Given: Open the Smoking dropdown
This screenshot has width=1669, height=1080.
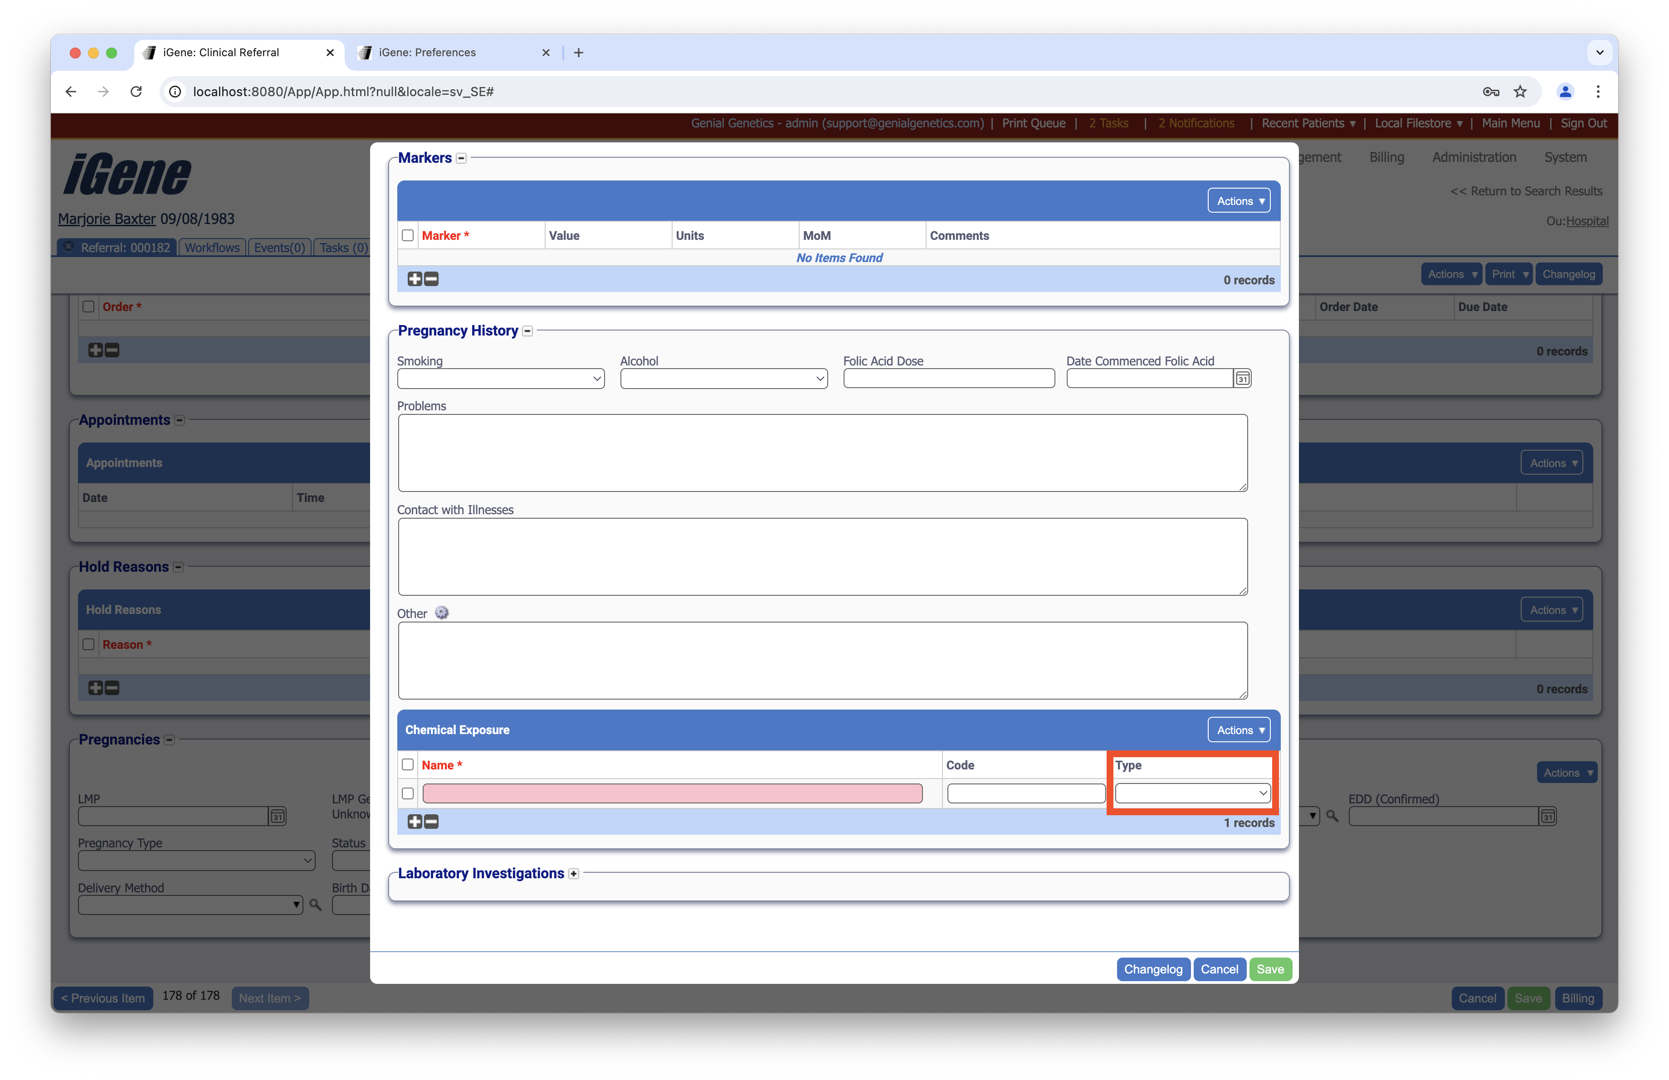Looking at the screenshot, I should coord(500,379).
